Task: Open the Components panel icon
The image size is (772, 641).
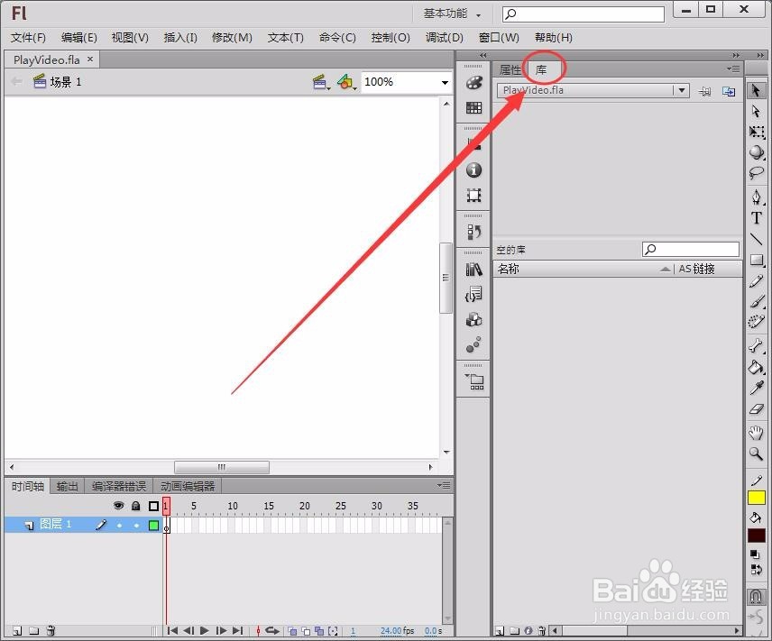Action: [x=473, y=320]
